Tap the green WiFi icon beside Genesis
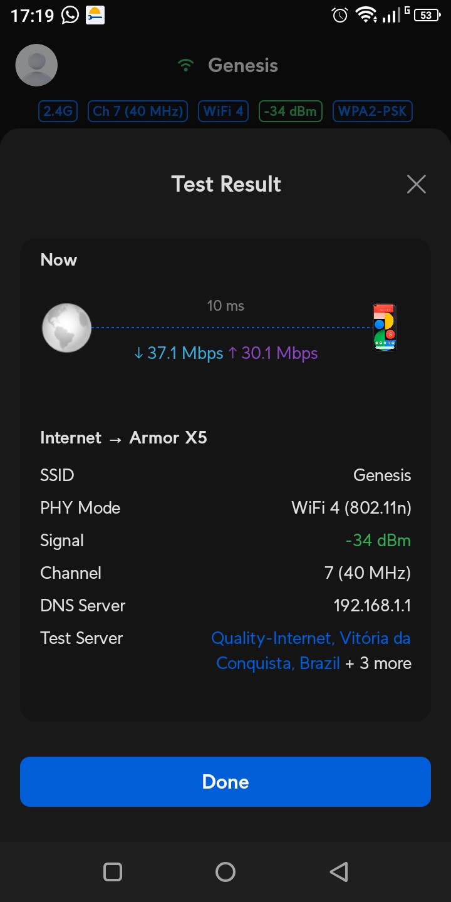Viewport: 451px width, 902px height. click(185, 65)
